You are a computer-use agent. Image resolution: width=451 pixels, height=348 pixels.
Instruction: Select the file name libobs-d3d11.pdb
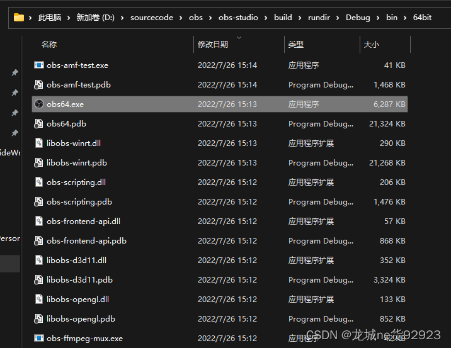click(x=79, y=279)
